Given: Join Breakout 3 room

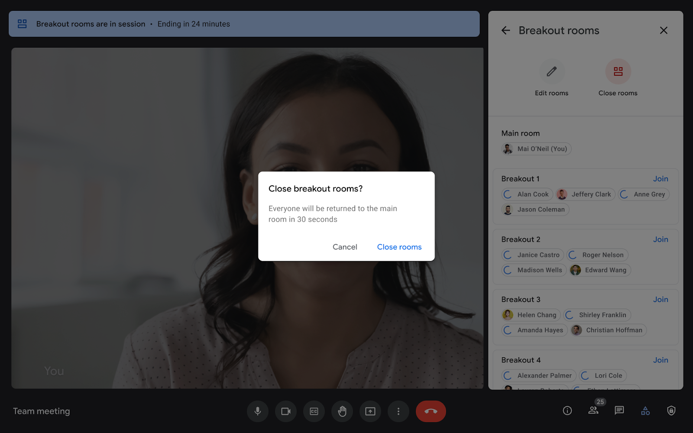Looking at the screenshot, I should (661, 300).
